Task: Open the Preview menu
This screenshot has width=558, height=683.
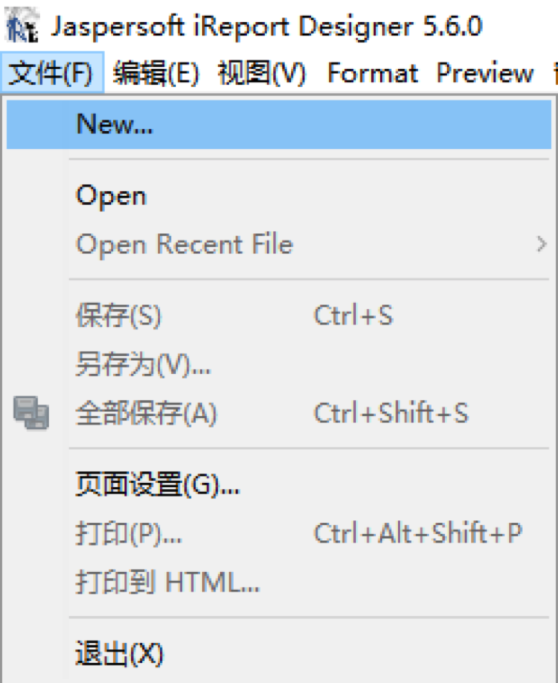Action: tap(485, 73)
